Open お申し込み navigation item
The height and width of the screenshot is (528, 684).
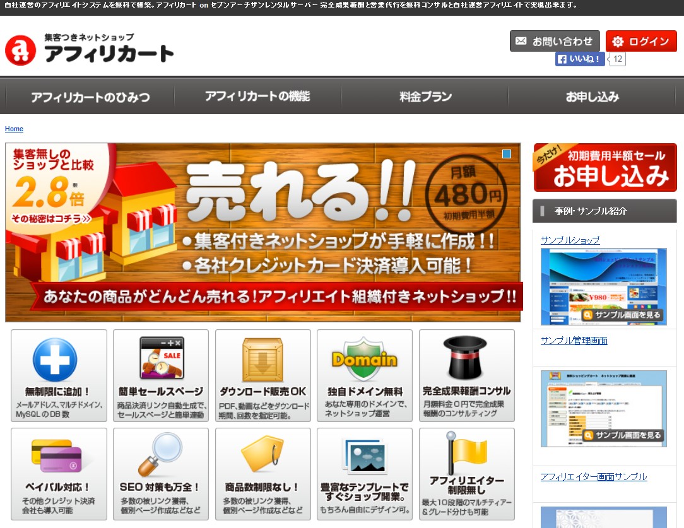pyautogui.click(x=592, y=97)
